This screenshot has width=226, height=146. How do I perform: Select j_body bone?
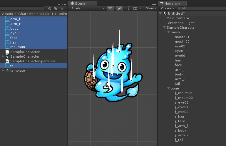click(180, 130)
